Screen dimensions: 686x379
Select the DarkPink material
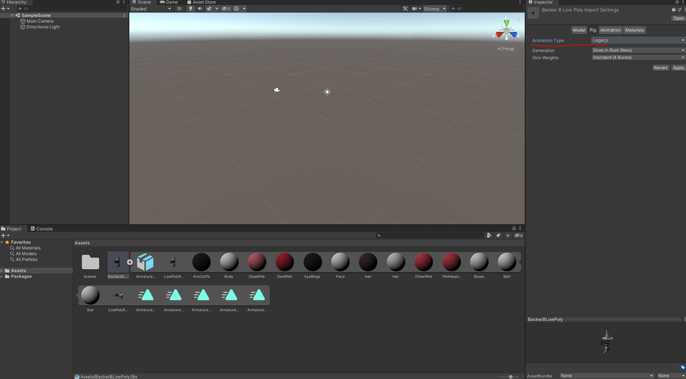(285, 266)
